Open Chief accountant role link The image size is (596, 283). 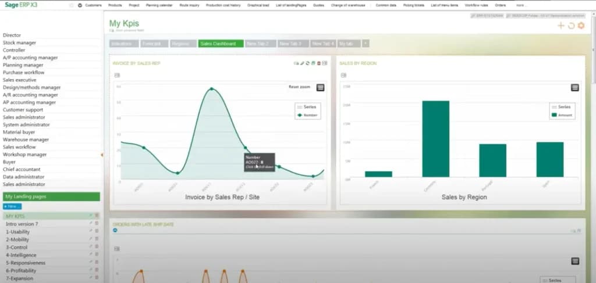coord(22,170)
